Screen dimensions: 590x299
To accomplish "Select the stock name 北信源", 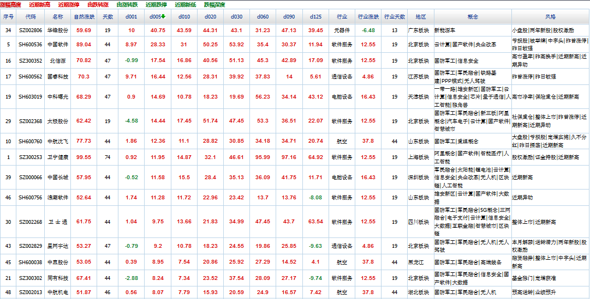I will [x=58, y=60].
